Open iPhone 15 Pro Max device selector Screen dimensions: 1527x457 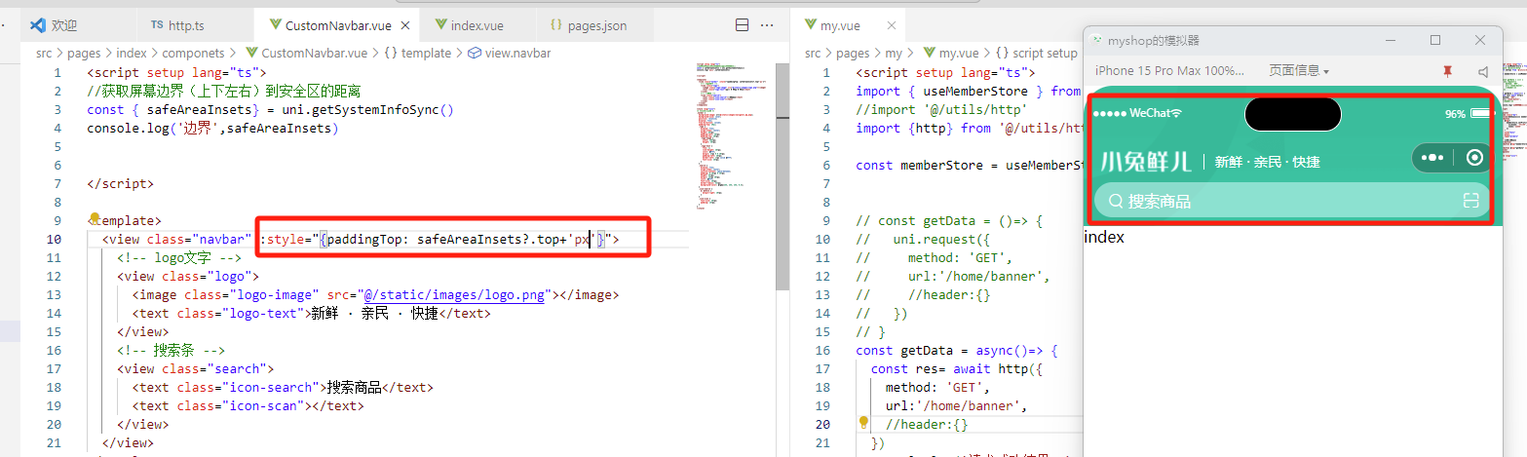(x=1169, y=71)
